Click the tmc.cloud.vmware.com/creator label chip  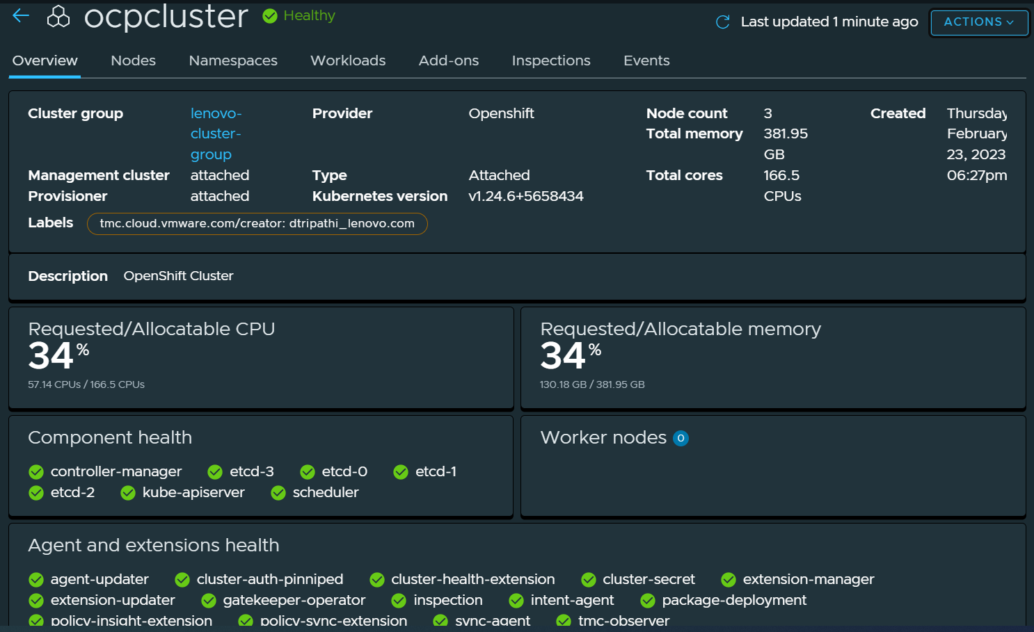[257, 224]
